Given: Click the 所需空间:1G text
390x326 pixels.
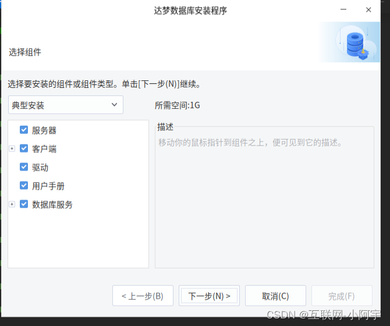Looking at the screenshot, I should [x=178, y=105].
